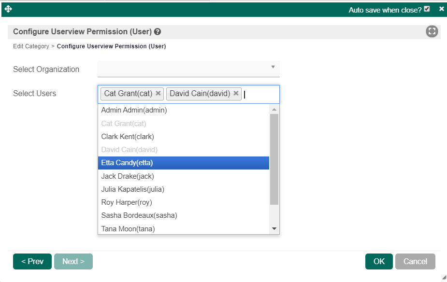Select Jack Drake(jack) user option
Screen dimensions: 447x282
coord(184,176)
